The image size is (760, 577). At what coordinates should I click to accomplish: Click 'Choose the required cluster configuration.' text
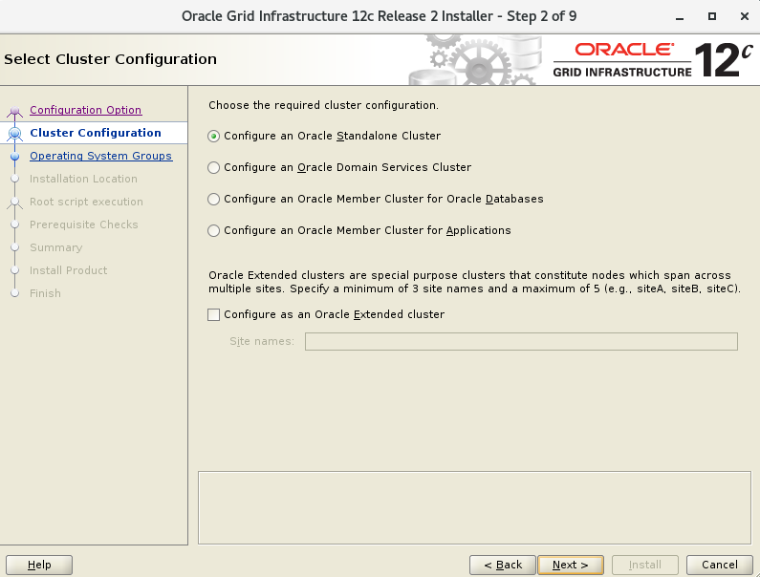323,105
